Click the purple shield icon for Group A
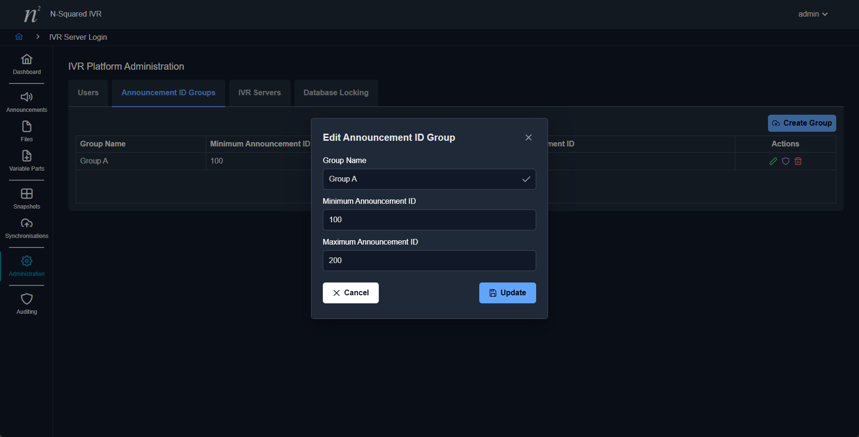Screen dimensions: 859x437 coord(786,161)
